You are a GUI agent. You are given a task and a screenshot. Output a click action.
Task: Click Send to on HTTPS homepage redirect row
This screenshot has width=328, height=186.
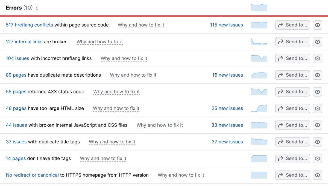(x=292, y=175)
